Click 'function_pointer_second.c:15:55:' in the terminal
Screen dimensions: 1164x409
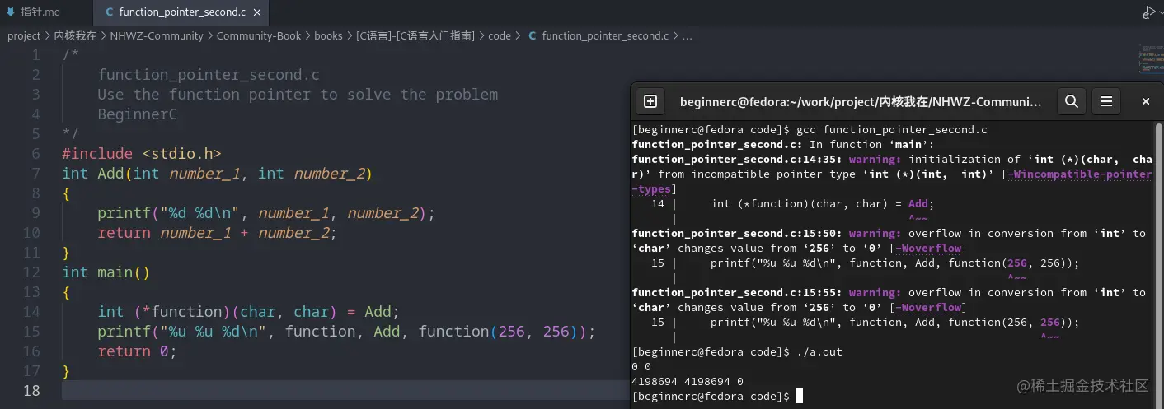(737, 293)
